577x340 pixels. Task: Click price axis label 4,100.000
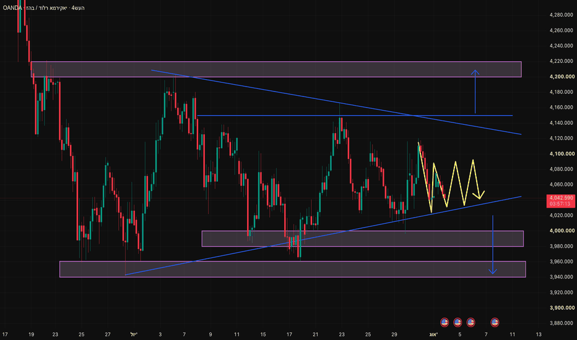click(x=562, y=154)
